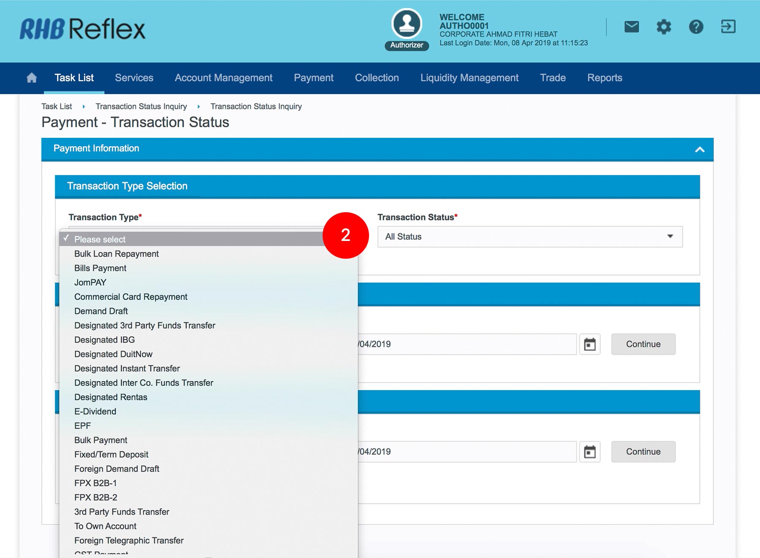The height and width of the screenshot is (558, 760).
Task: Choose JomPAY transaction type option
Action: [x=90, y=282]
